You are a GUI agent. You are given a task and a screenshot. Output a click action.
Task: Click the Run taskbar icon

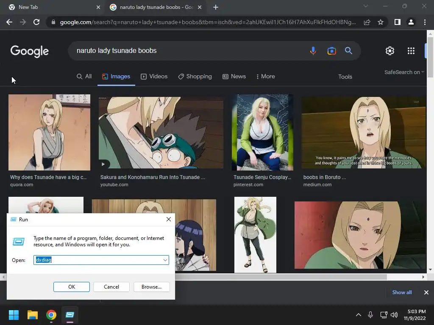[x=70, y=315]
